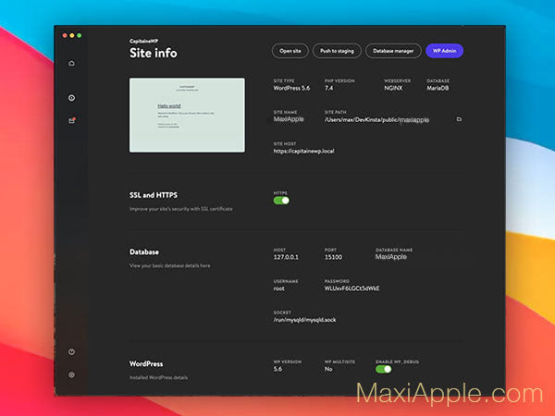Open the site info circle icon in sidebar
The image size is (555, 416).
[71, 98]
